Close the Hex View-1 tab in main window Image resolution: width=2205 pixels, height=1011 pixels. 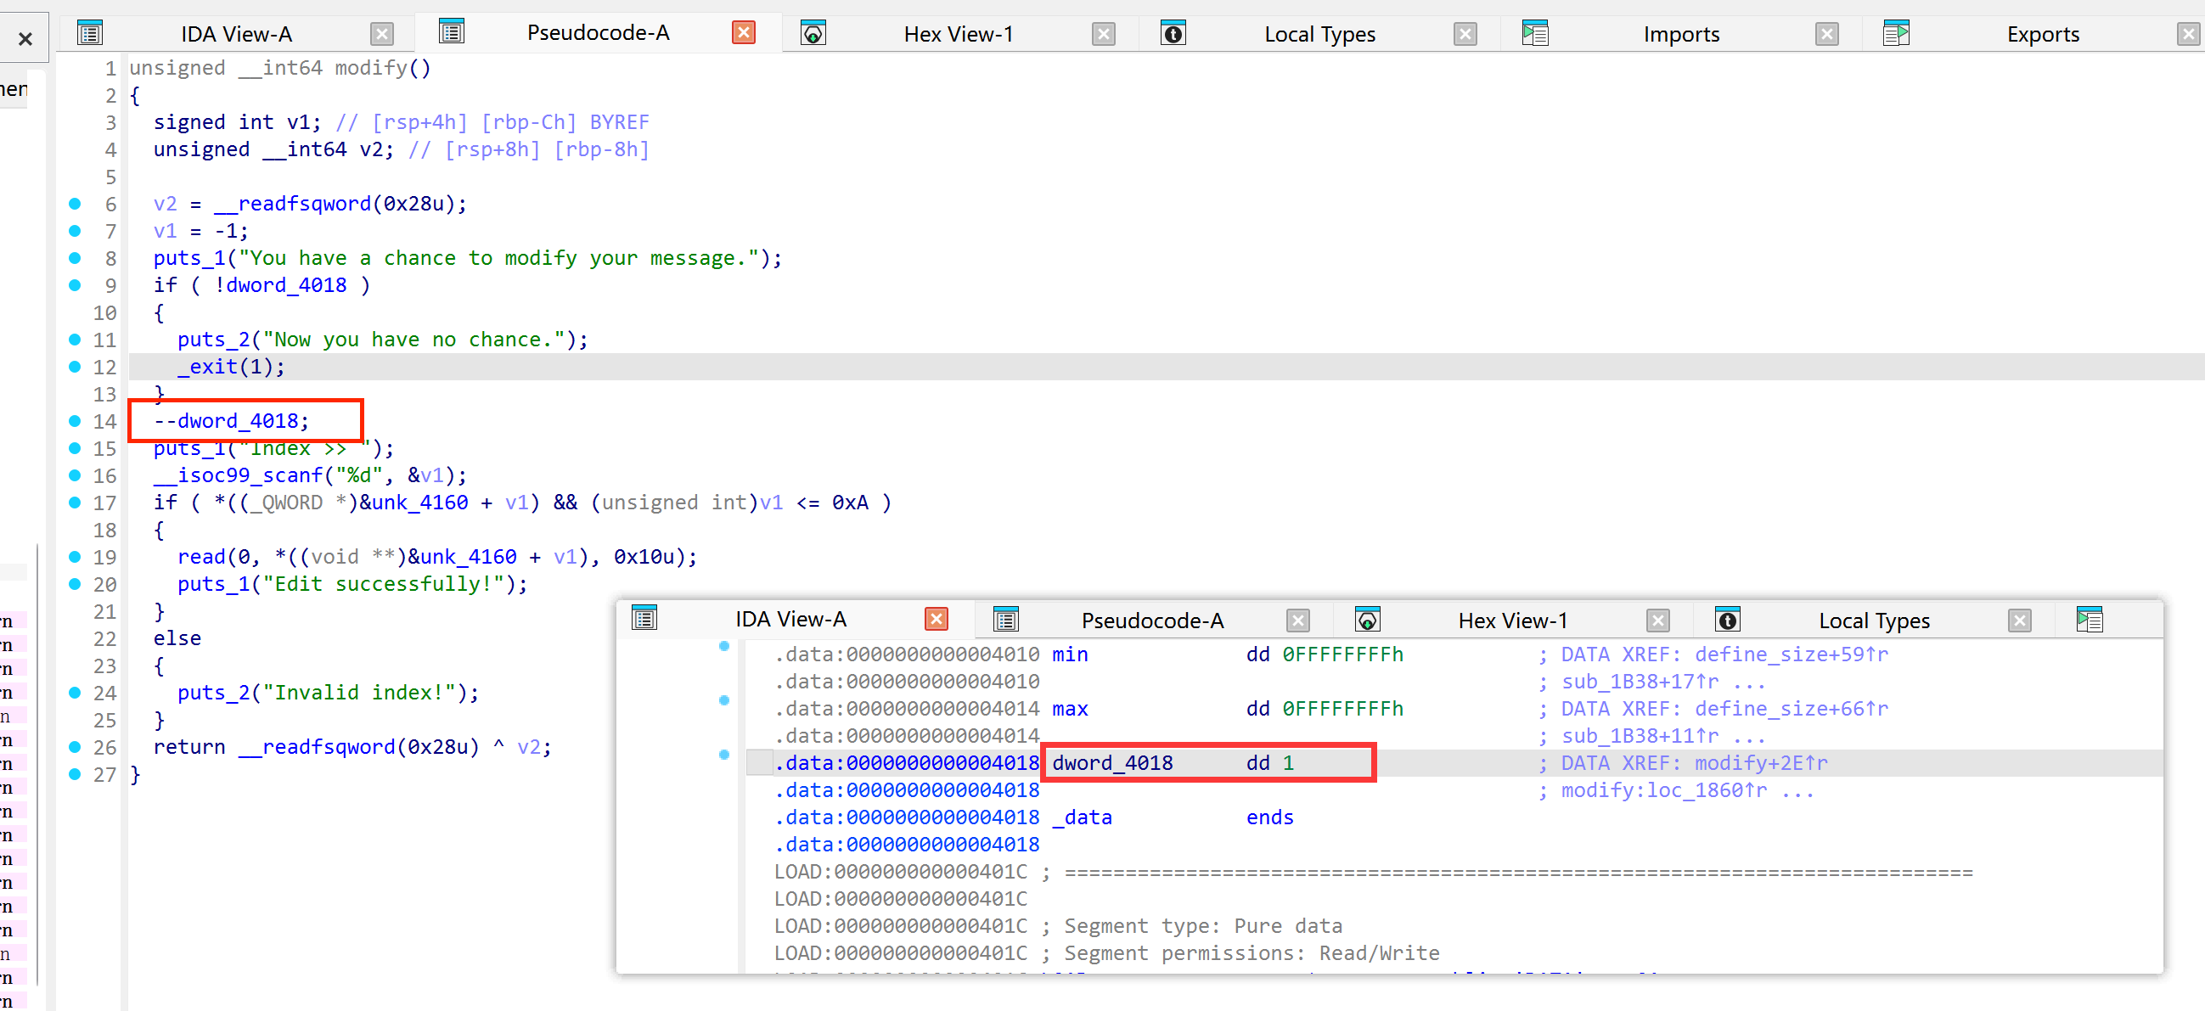point(1105,34)
